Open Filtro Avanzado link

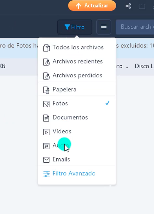coord(74,174)
